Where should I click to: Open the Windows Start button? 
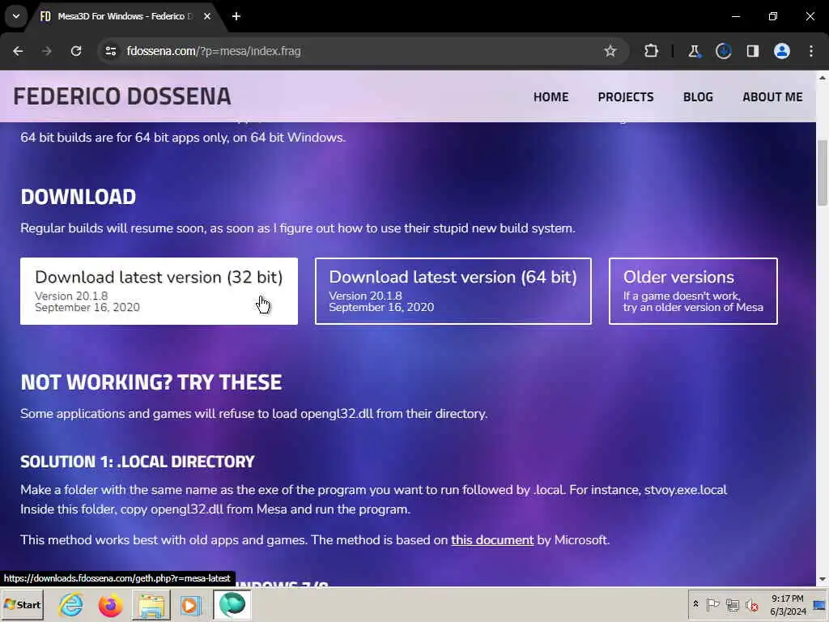[x=22, y=605]
